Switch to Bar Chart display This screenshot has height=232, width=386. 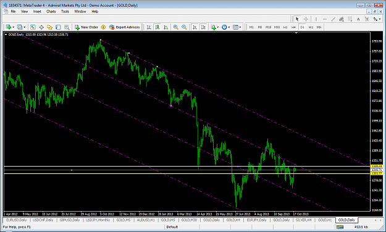point(149,27)
